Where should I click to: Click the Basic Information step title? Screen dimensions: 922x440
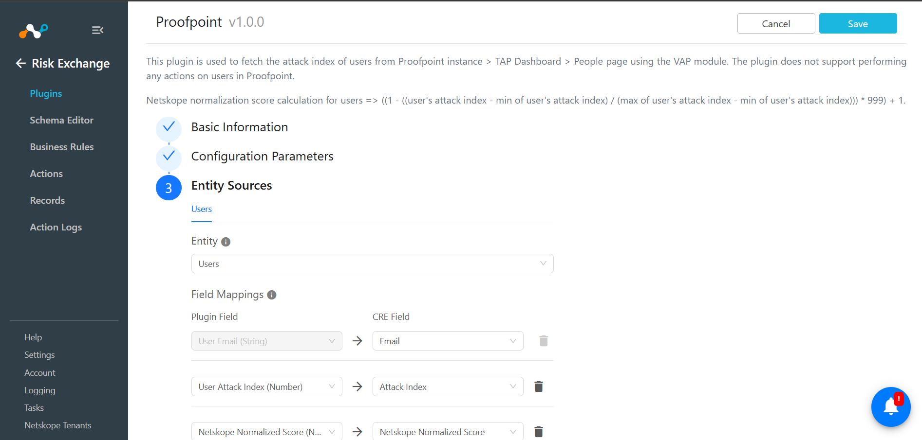(x=240, y=127)
